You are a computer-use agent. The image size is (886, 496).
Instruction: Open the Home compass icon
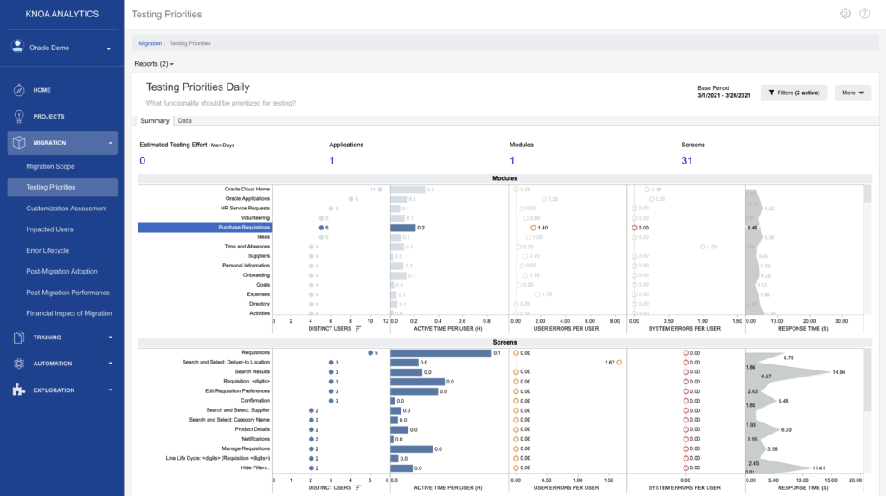19,90
